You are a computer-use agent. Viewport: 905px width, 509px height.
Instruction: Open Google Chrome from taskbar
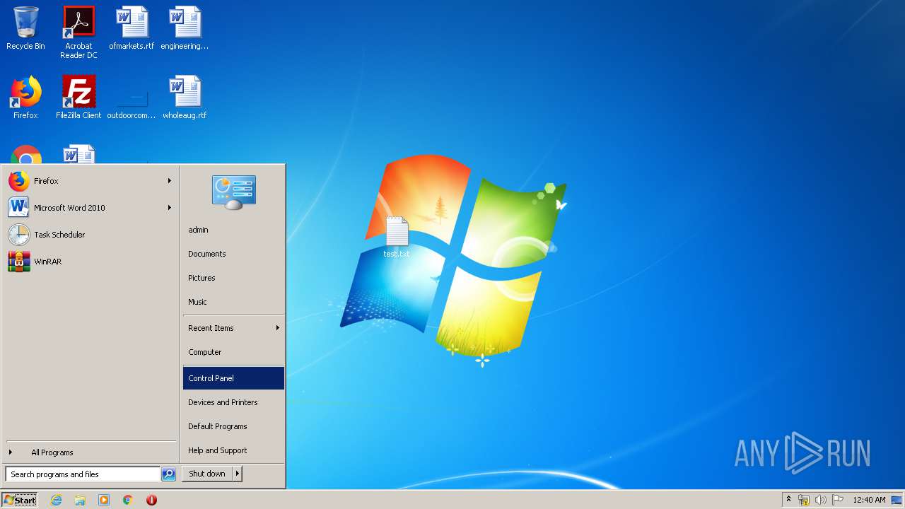[128, 500]
